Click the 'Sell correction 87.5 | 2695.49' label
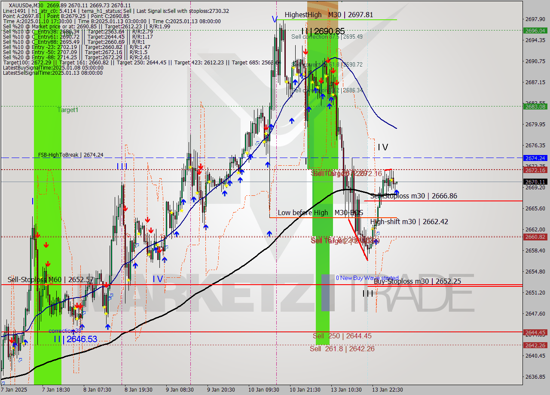Screen dimensions: 550x395 click(x=327, y=36)
